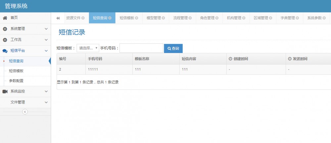Close the 流程管理 tab
This screenshot has width=331, height=143.
(190, 18)
